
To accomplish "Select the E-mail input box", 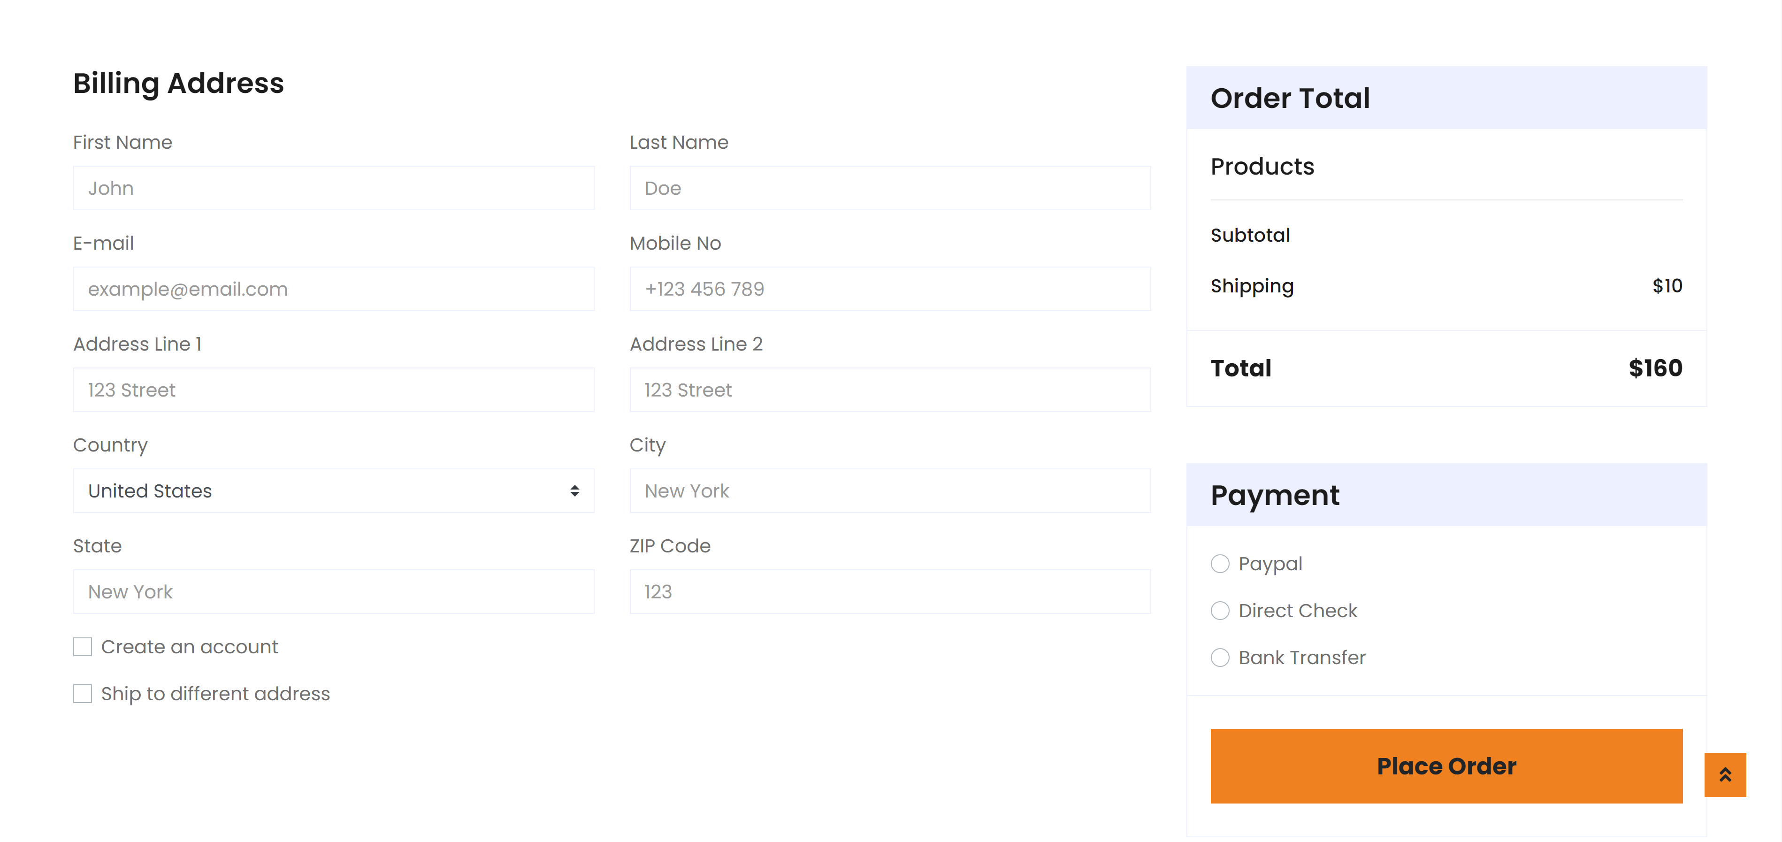I will [x=333, y=289].
